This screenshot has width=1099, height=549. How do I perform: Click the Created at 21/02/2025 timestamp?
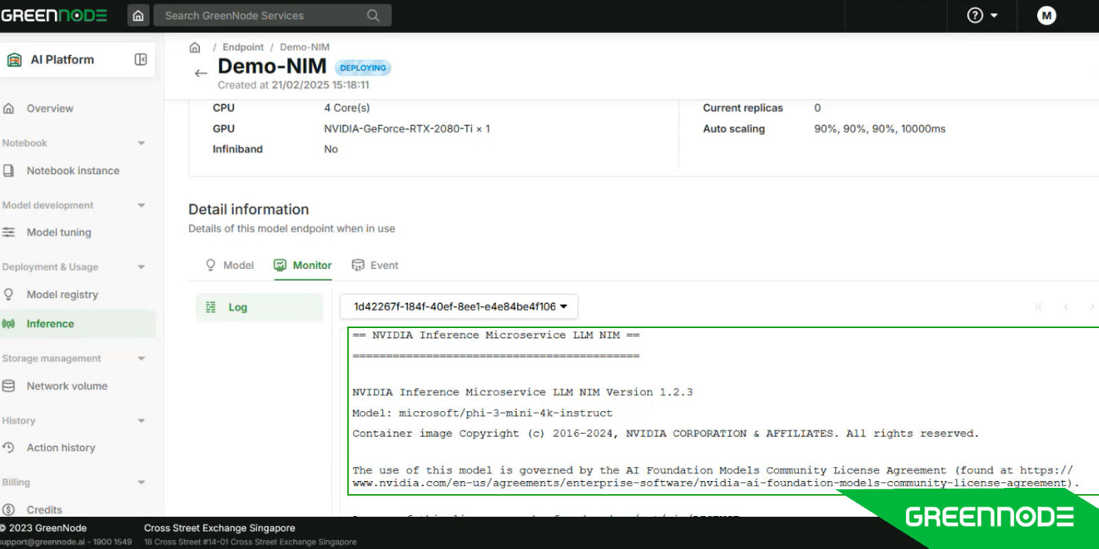(x=293, y=85)
